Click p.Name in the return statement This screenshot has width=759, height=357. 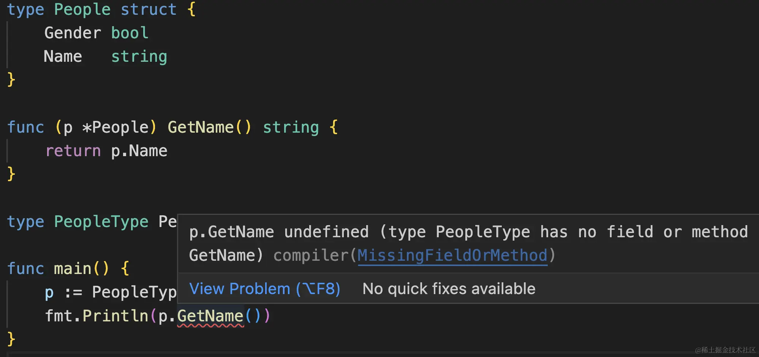[x=139, y=151]
